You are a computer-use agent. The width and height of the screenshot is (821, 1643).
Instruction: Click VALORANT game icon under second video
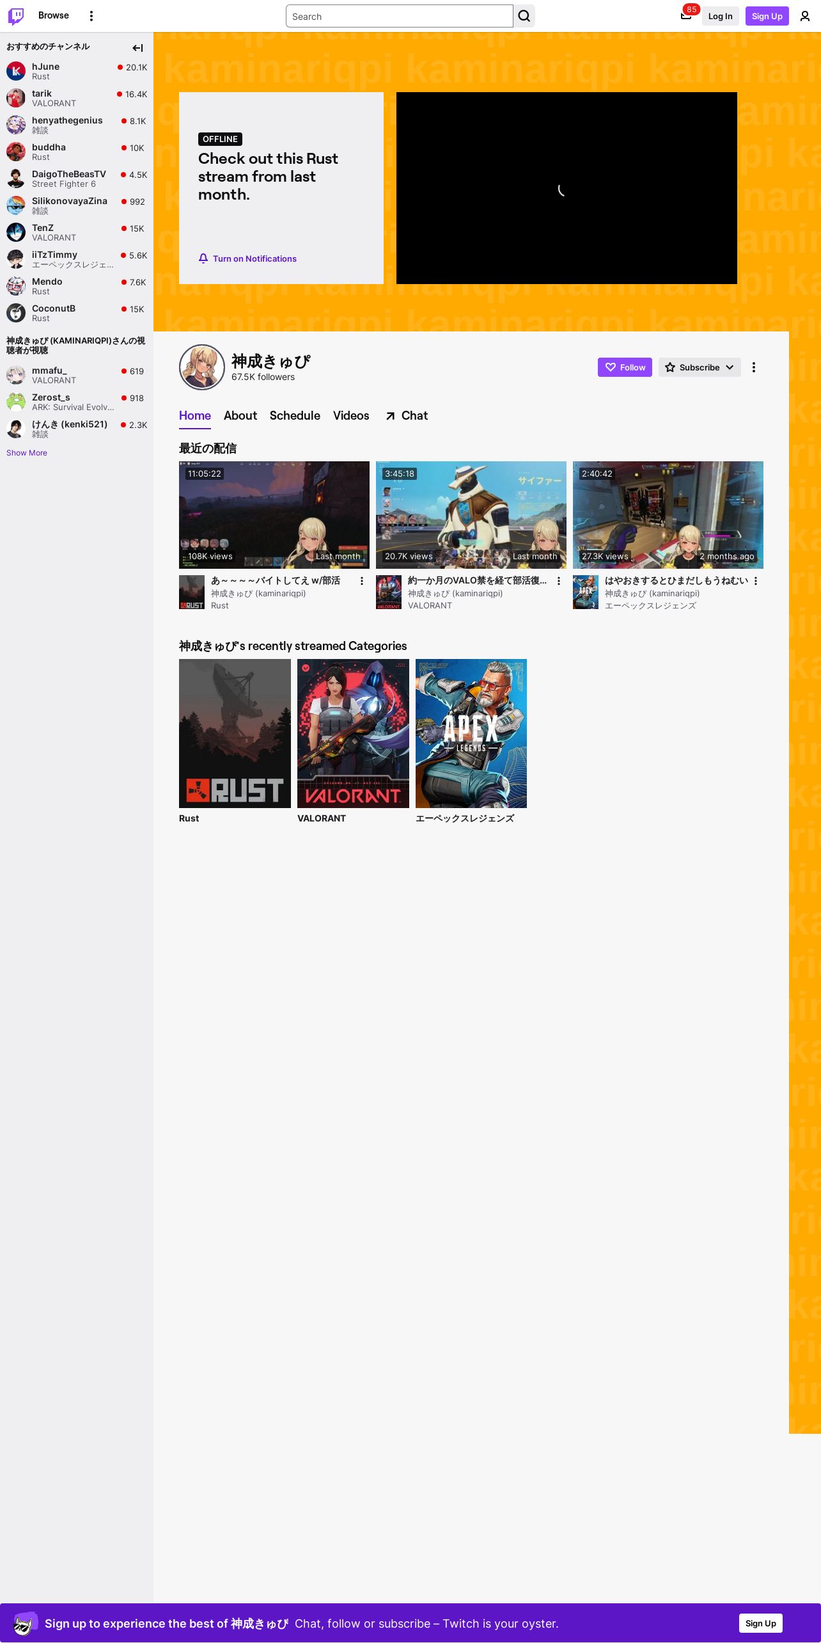[389, 592]
